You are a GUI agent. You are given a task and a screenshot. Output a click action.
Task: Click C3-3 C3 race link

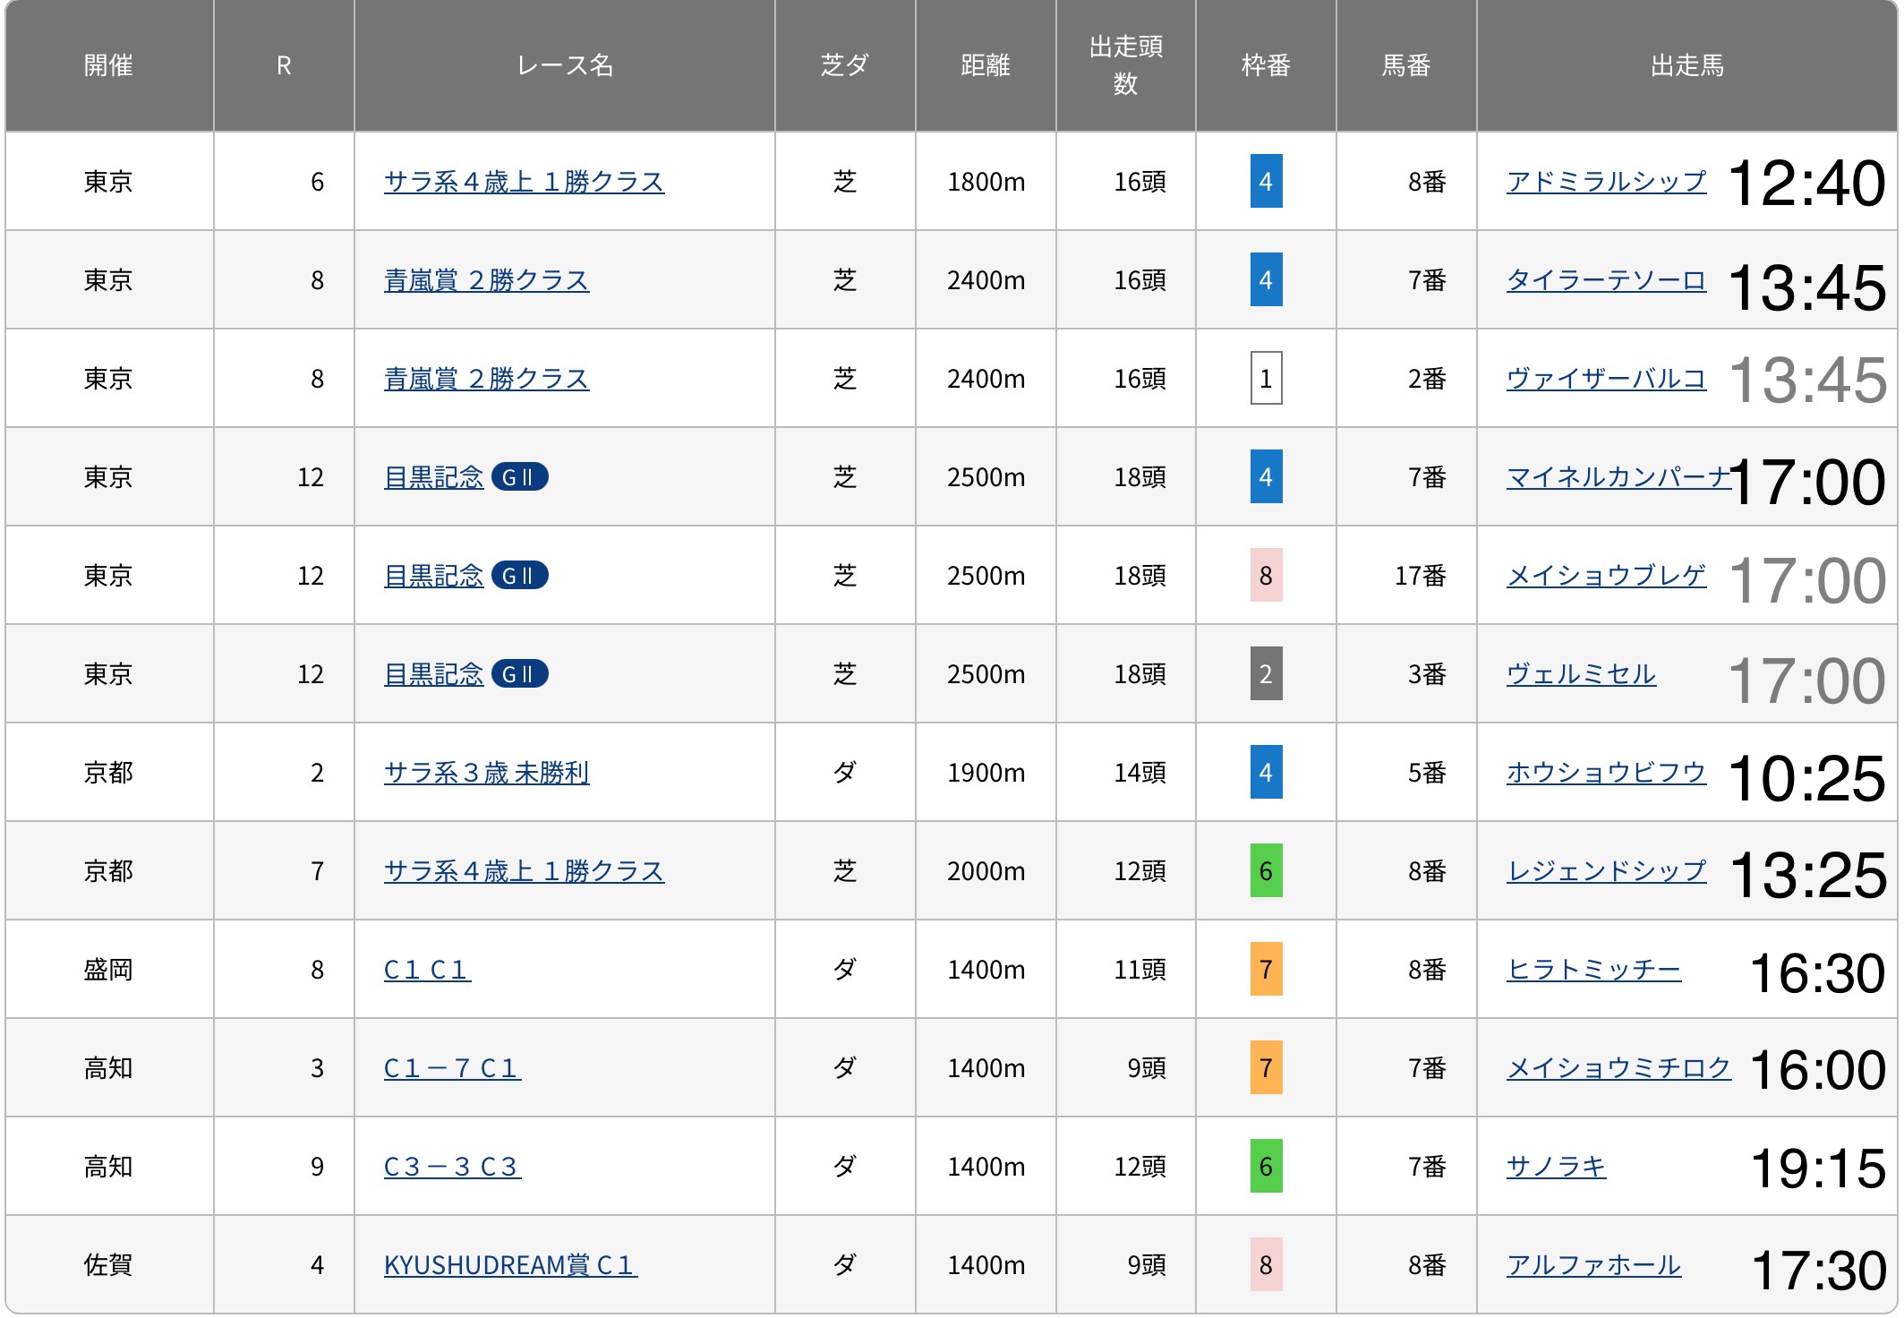click(451, 1167)
